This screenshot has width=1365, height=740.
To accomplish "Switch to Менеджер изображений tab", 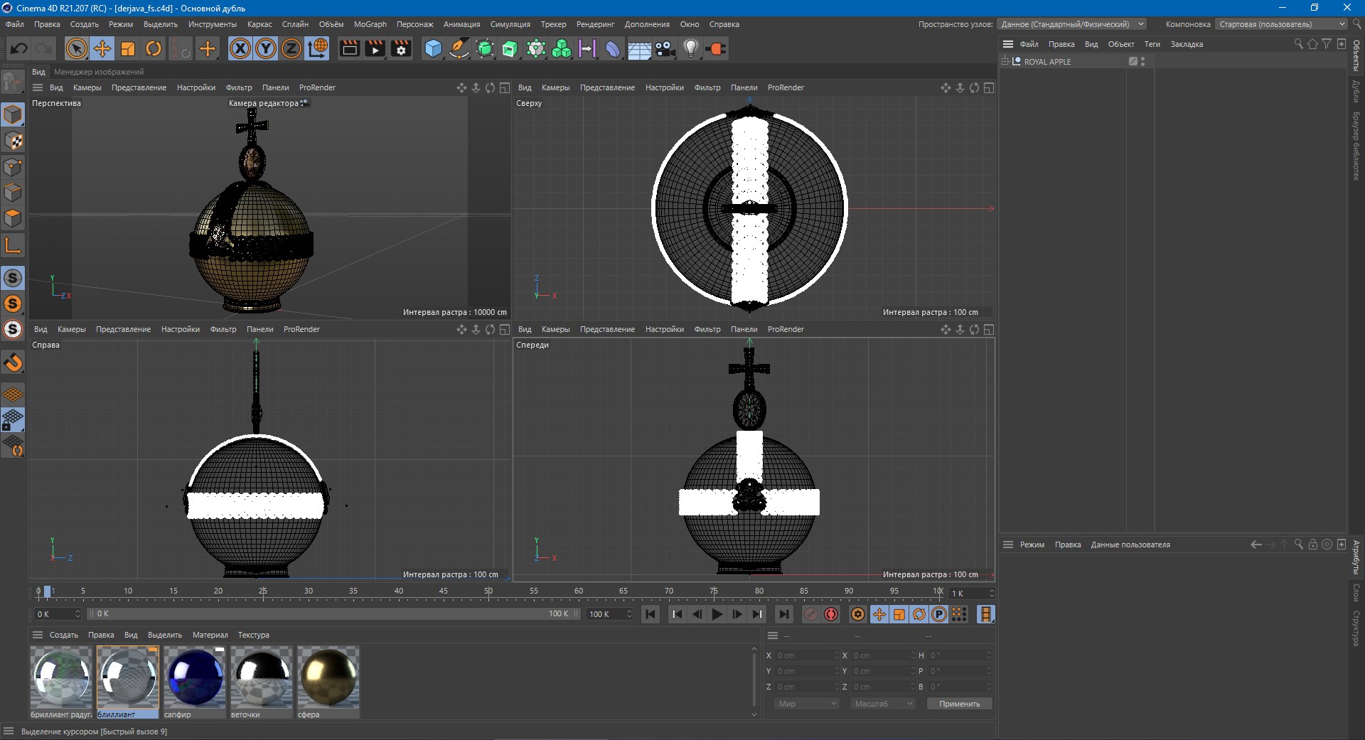I will pos(99,72).
